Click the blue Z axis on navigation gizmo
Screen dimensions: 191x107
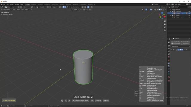pyautogui.click(x=162, y=13)
